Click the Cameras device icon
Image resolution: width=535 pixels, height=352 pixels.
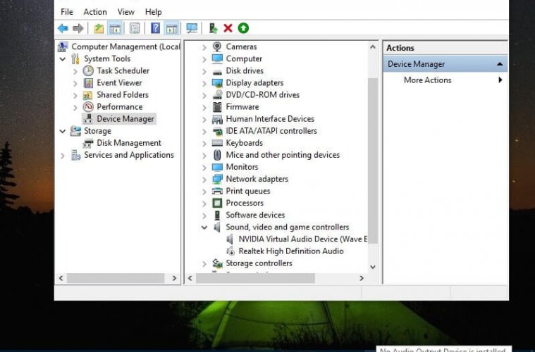[217, 46]
